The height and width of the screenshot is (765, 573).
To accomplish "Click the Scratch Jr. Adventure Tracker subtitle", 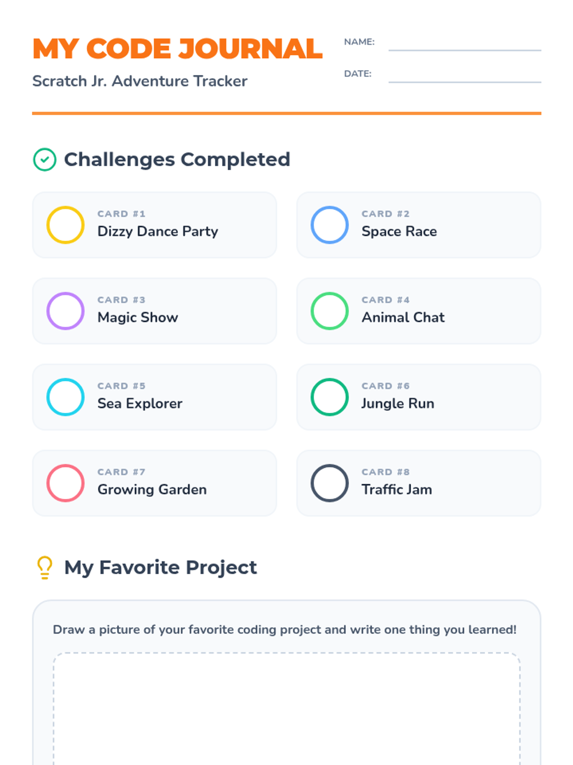I will [139, 81].
